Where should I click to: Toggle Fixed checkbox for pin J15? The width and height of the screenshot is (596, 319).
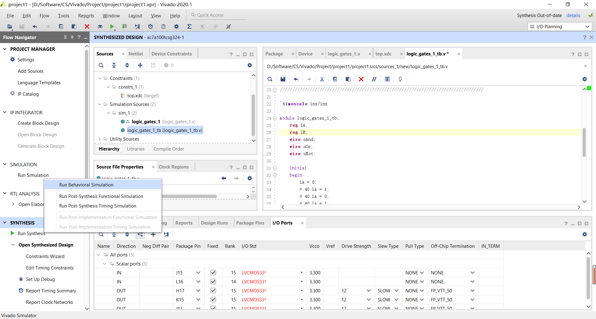click(x=213, y=273)
